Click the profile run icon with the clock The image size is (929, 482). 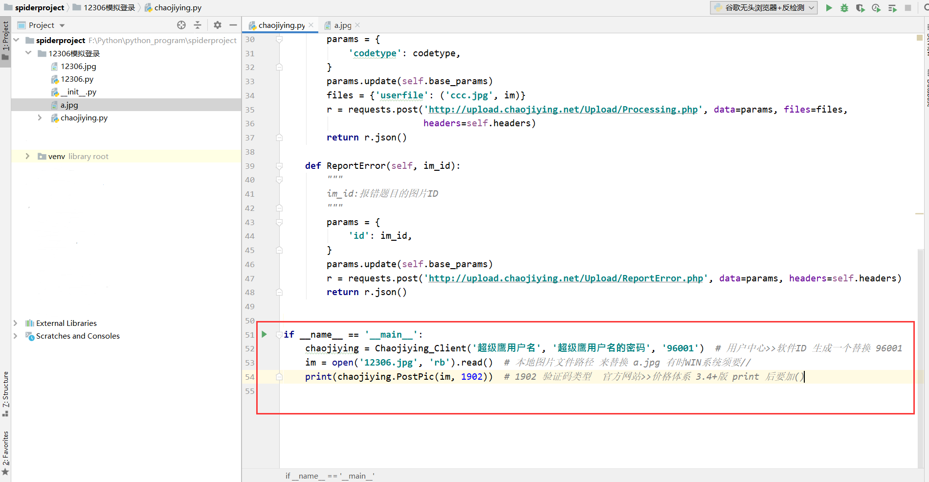pyautogui.click(x=876, y=8)
